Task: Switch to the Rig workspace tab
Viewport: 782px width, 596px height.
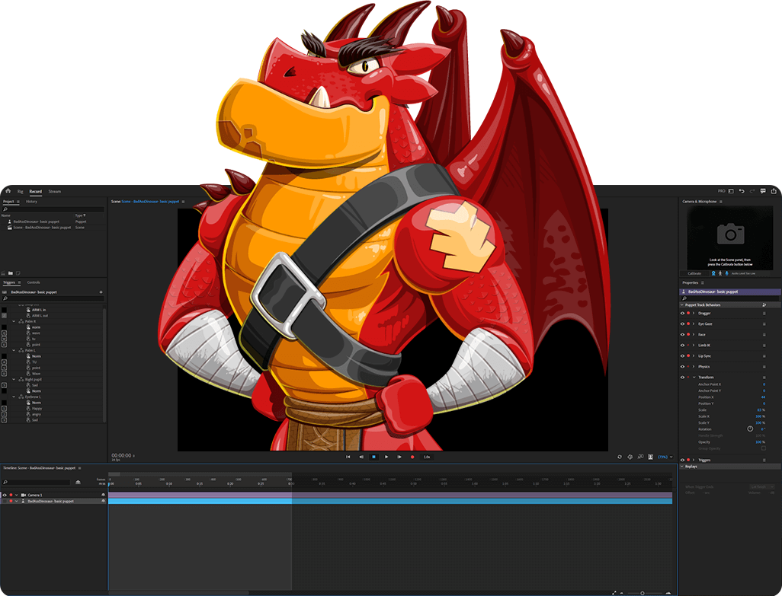Action: (x=20, y=191)
